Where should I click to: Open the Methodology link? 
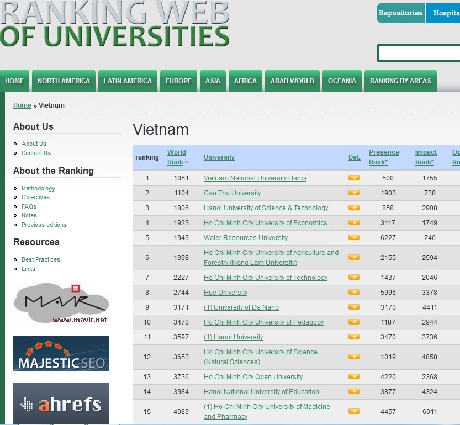38,188
